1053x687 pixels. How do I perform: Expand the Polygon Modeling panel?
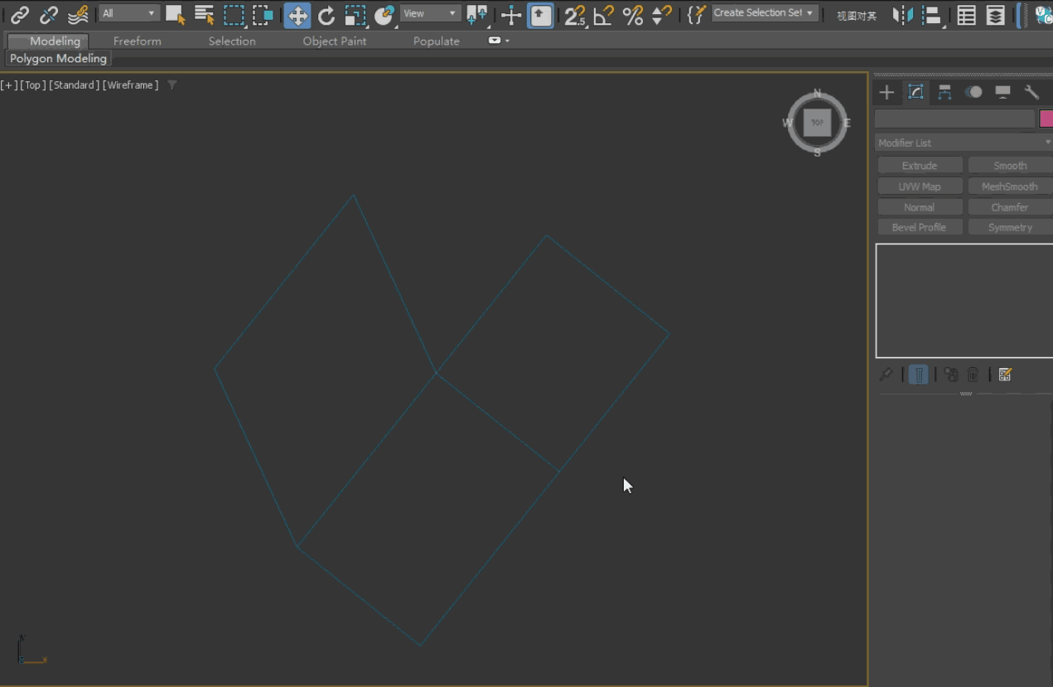(58, 58)
